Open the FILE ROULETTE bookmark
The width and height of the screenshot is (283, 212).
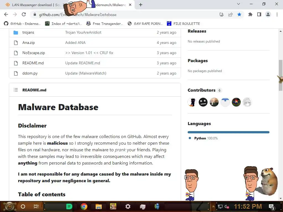[184, 24]
